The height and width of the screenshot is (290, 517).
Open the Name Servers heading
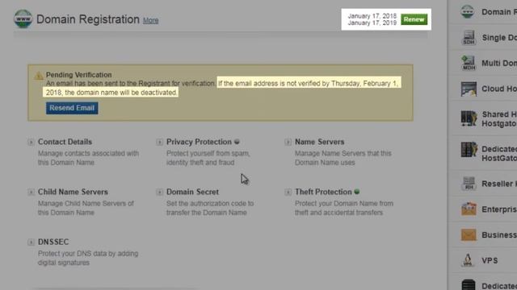pos(320,142)
